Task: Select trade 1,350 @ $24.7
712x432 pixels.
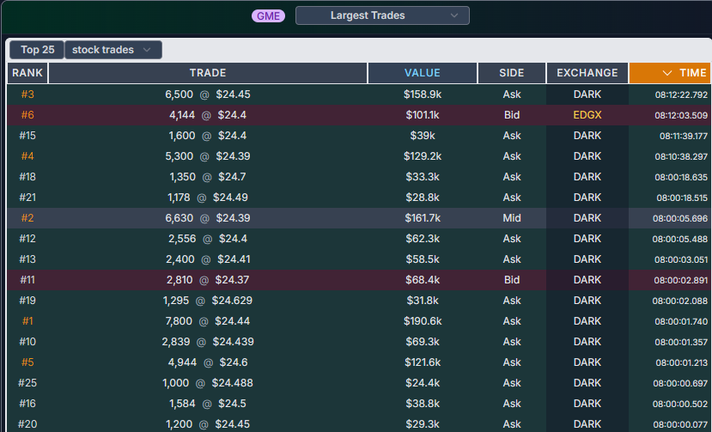Action: tap(208, 177)
